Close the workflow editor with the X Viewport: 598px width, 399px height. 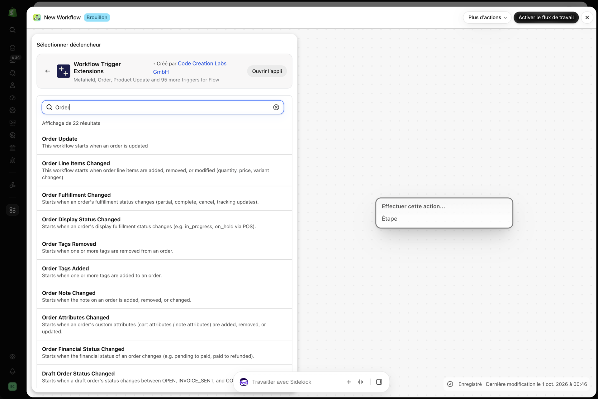point(587,17)
